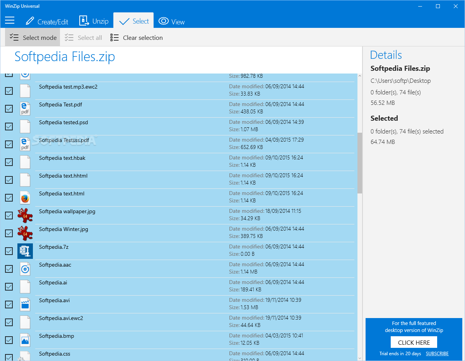This screenshot has height=361, width=465.
Task: Click Softpedia Testsss.pdf file icon
Action: point(25,144)
